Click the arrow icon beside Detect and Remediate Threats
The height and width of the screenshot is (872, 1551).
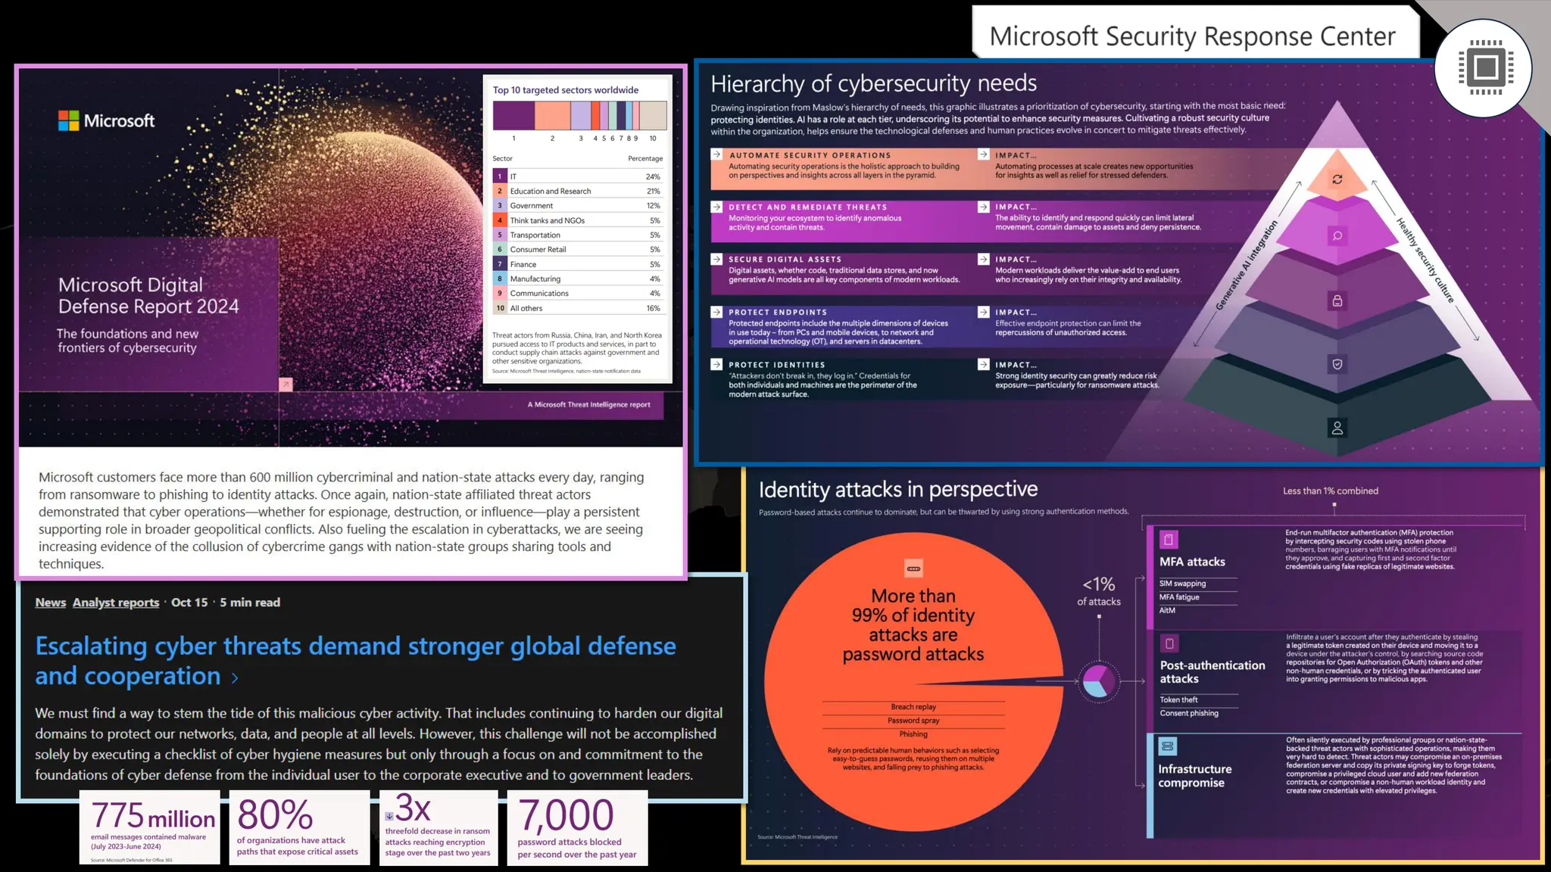point(716,207)
